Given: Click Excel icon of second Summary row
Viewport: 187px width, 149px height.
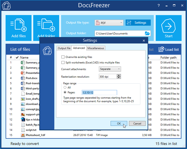Looking at the screenshot, I should (23, 68).
